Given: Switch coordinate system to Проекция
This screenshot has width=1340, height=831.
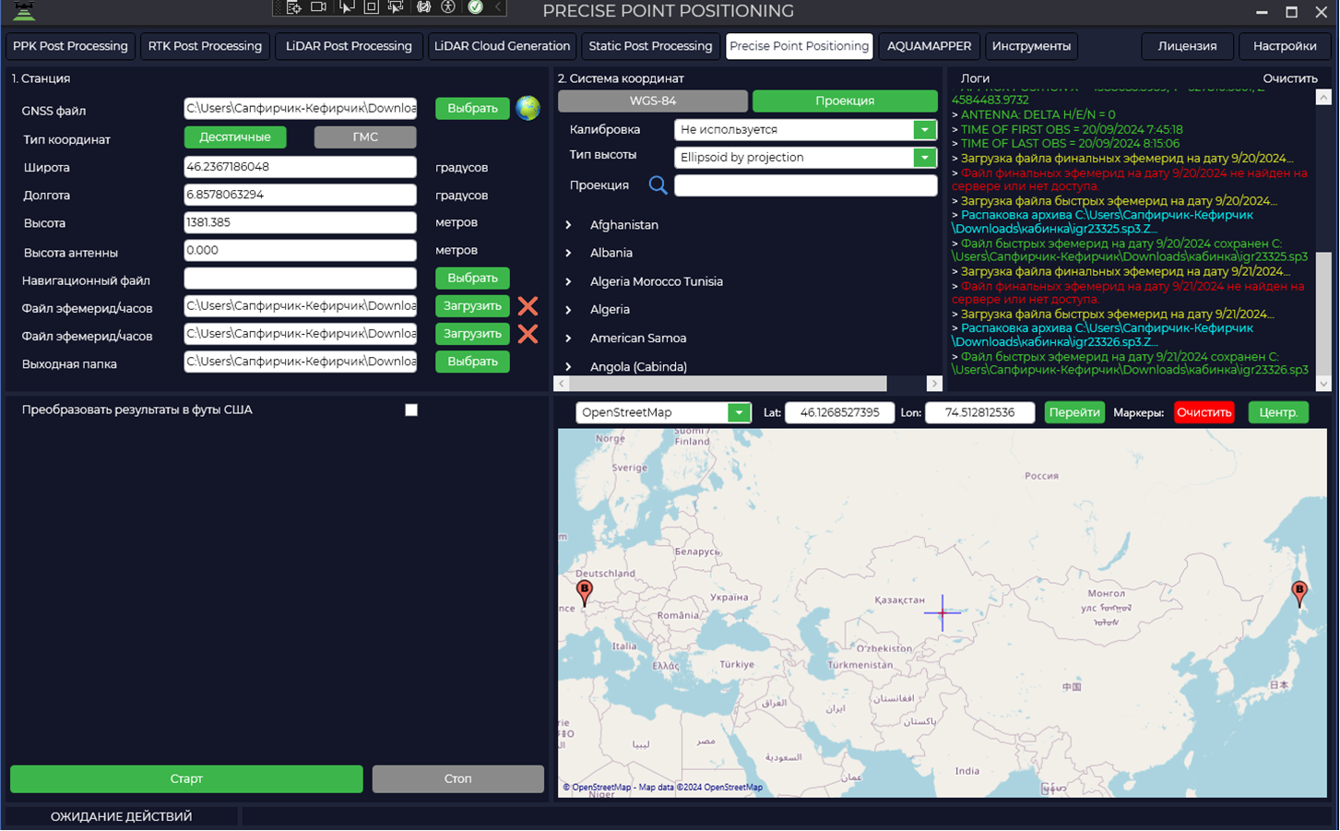Looking at the screenshot, I should 845,101.
